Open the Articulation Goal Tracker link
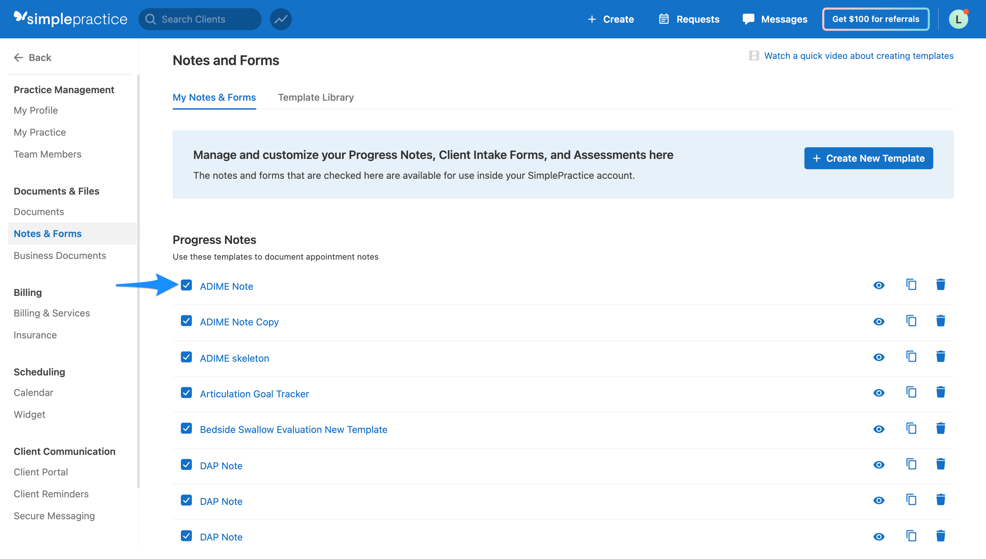Screen dimensions: 986x559 coord(254,394)
